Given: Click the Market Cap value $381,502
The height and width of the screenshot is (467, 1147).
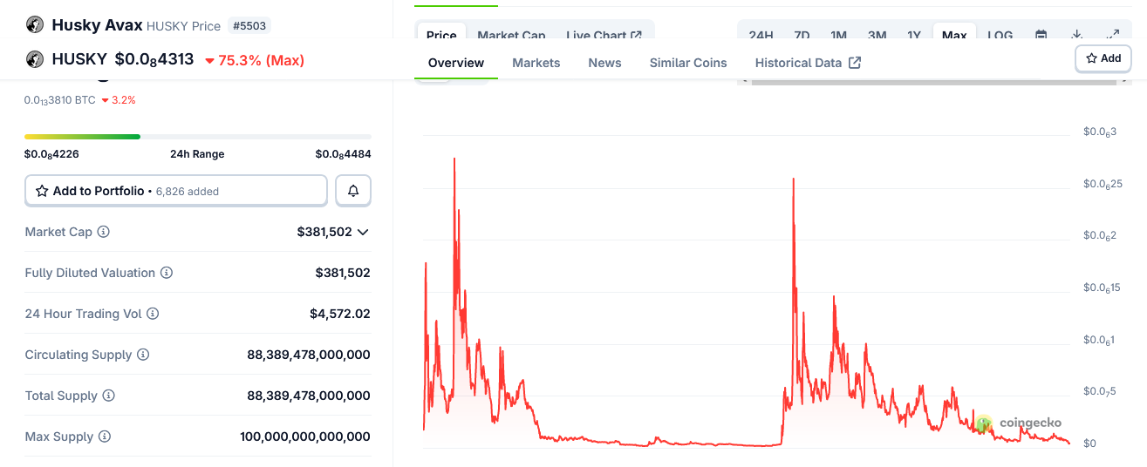Looking at the screenshot, I should point(324,232).
